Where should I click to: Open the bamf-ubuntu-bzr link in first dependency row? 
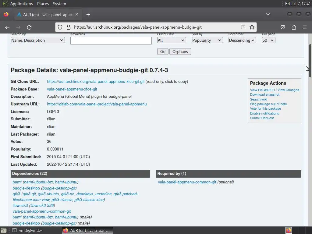point(38,182)
